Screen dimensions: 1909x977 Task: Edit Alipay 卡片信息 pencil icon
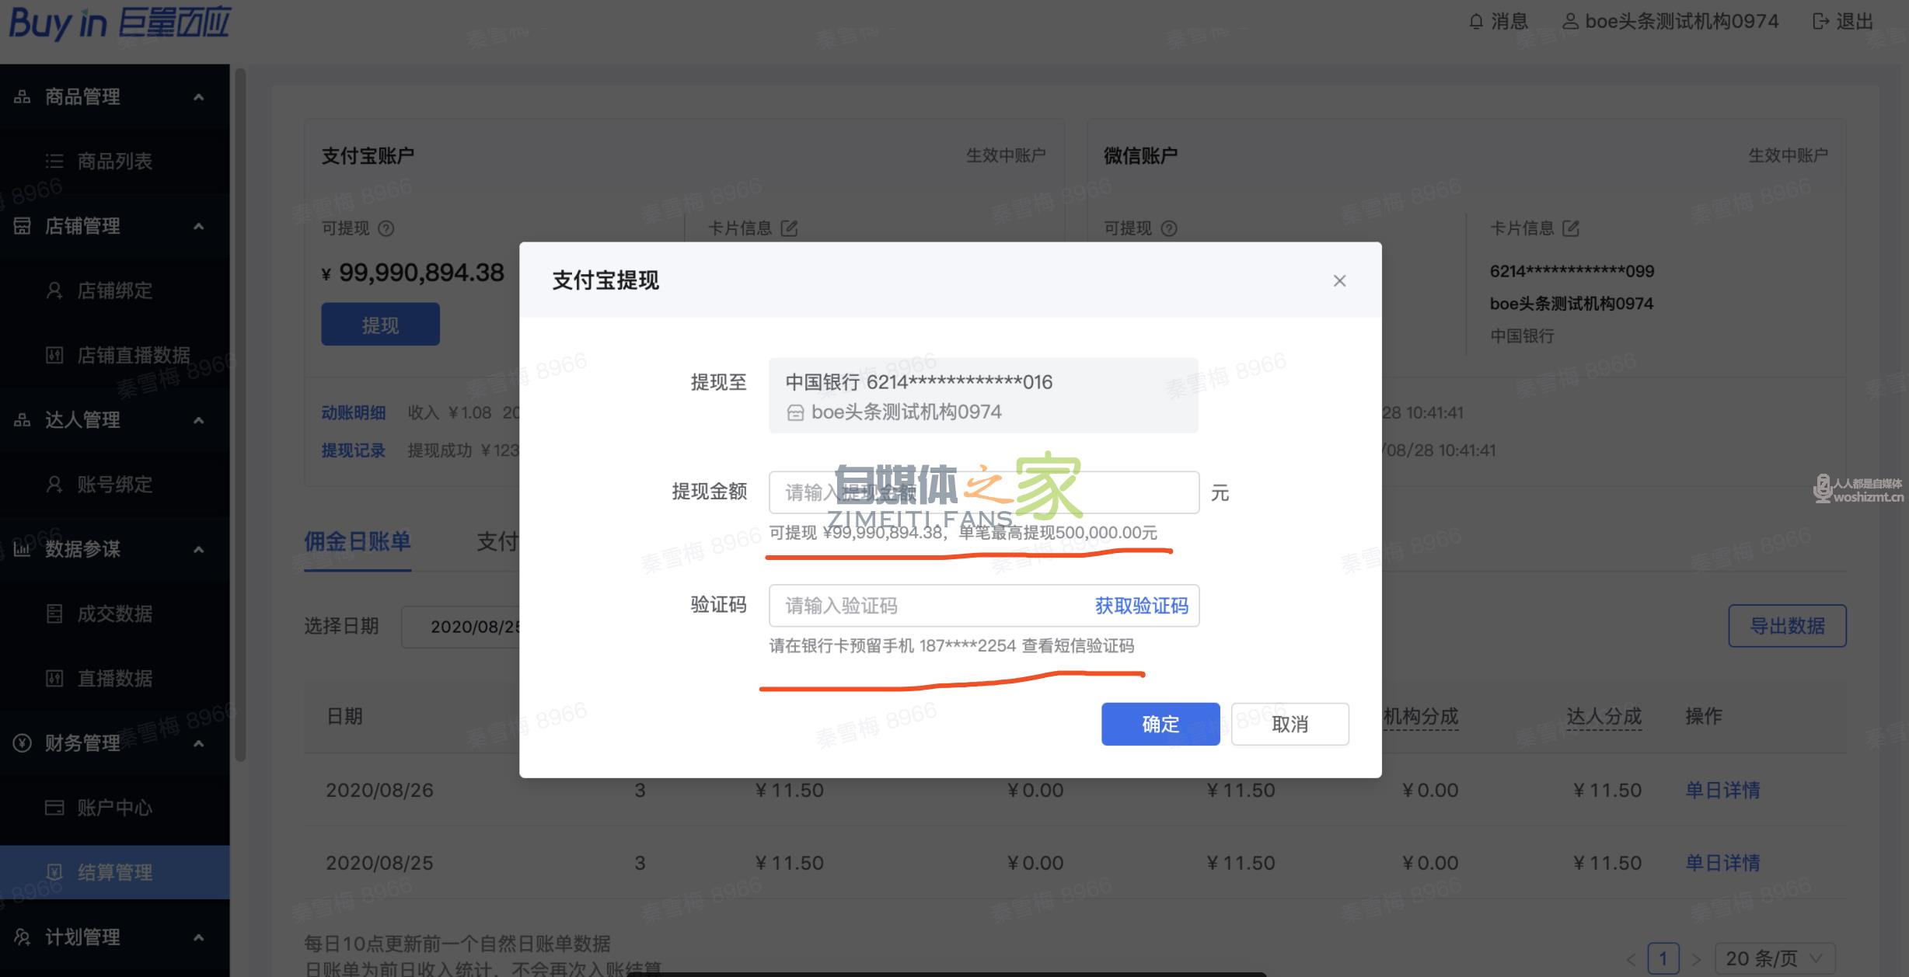click(789, 228)
